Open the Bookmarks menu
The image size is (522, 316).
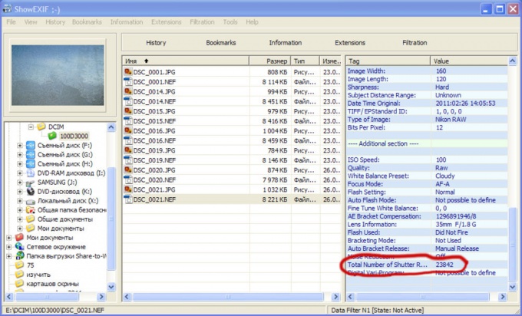87,22
